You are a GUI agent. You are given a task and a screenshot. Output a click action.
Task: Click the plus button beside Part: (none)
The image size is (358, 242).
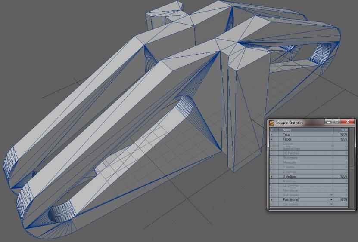pos(271,200)
